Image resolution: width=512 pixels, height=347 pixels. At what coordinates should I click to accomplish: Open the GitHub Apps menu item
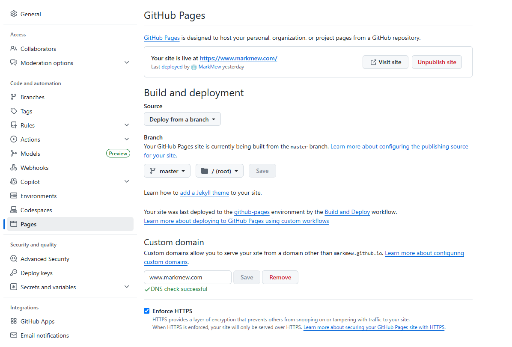[70, 321]
